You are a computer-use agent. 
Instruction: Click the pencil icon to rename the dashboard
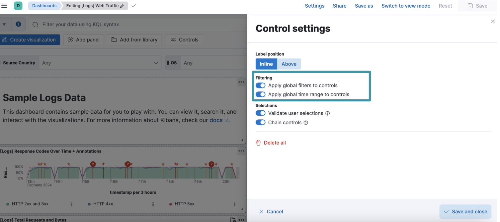coord(123,6)
